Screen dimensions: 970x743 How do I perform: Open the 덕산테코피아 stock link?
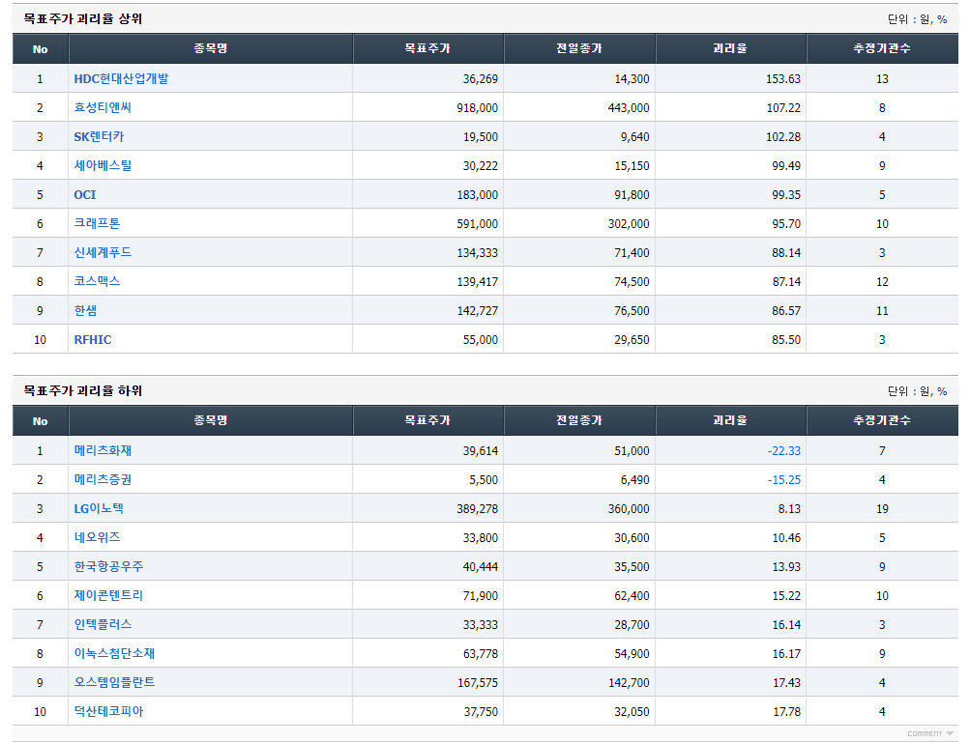point(109,711)
